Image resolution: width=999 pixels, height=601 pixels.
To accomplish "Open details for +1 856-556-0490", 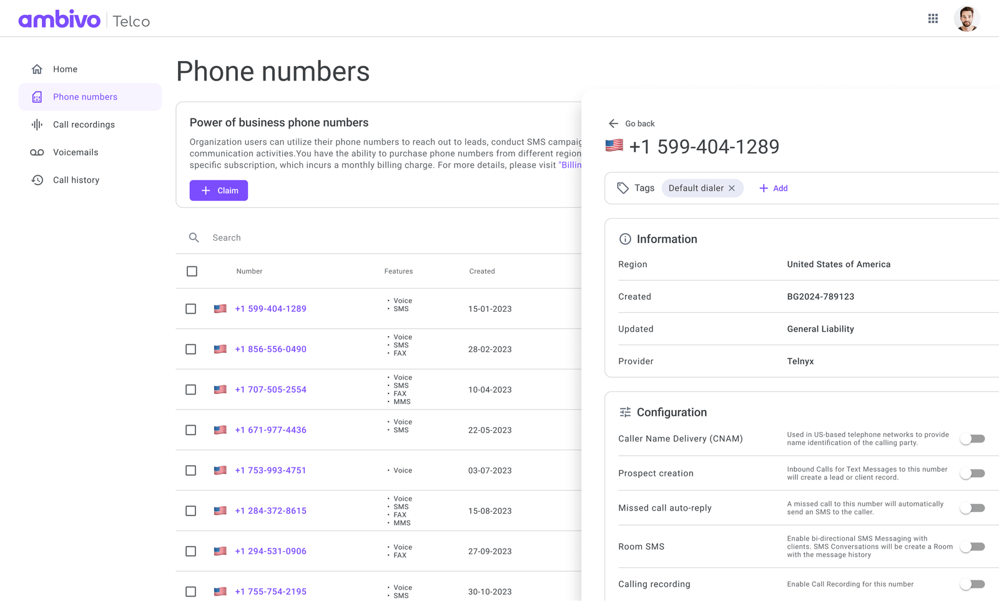I will point(270,349).
